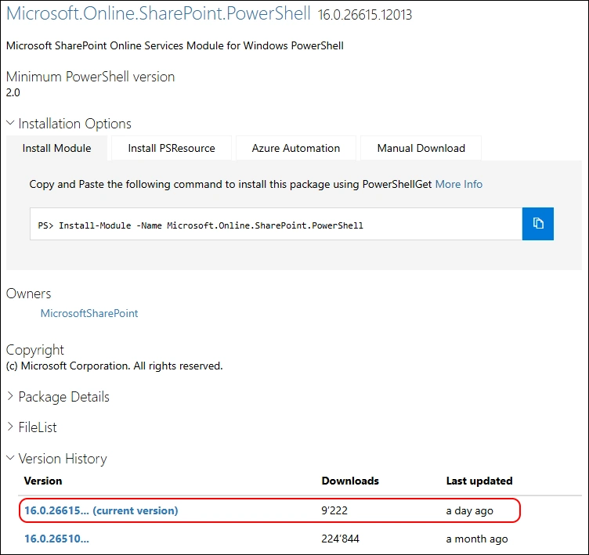Click the Microsoft.Online.SharePoint.PowerShell page title
This screenshot has height=555, width=589.
[x=158, y=14]
